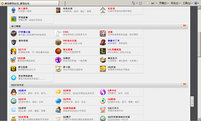Screen dimensions: 201x121
Task: Click the Help question mark icon
Action: coord(196,3)
